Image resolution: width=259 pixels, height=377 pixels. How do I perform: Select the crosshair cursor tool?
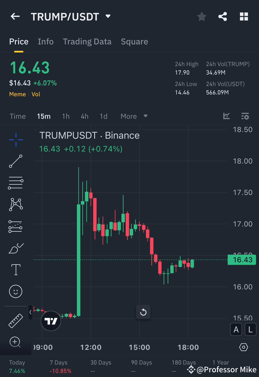(15, 140)
